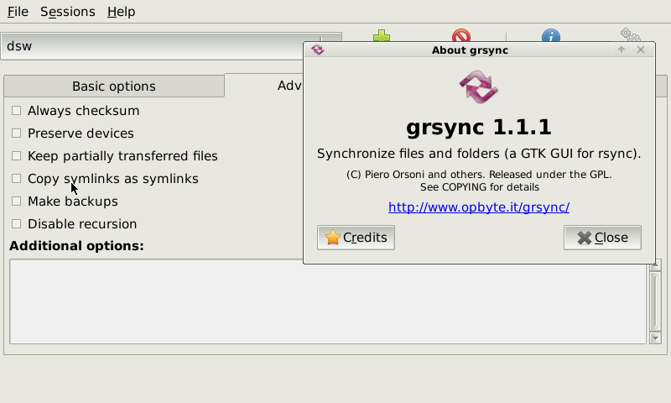671x403 pixels.
Task: Click the grsync icon in About title bar
Action: pos(318,50)
